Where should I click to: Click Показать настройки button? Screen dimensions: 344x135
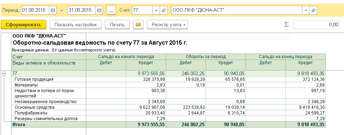click(76, 25)
